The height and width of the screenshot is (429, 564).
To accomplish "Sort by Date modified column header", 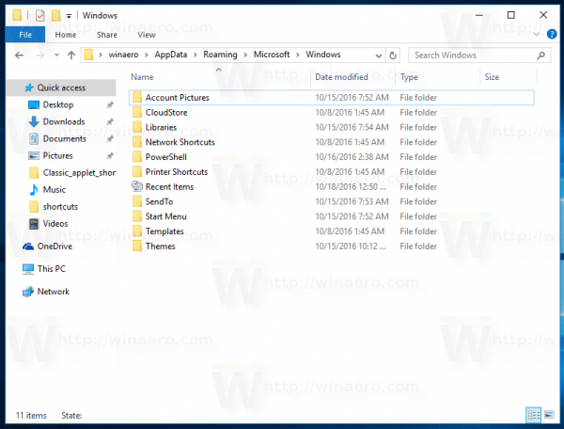I will (341, 77).
